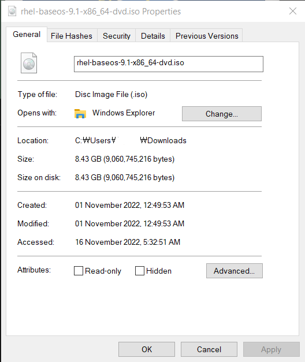
Task: Click the Location path text
Action: coord(131,140)
